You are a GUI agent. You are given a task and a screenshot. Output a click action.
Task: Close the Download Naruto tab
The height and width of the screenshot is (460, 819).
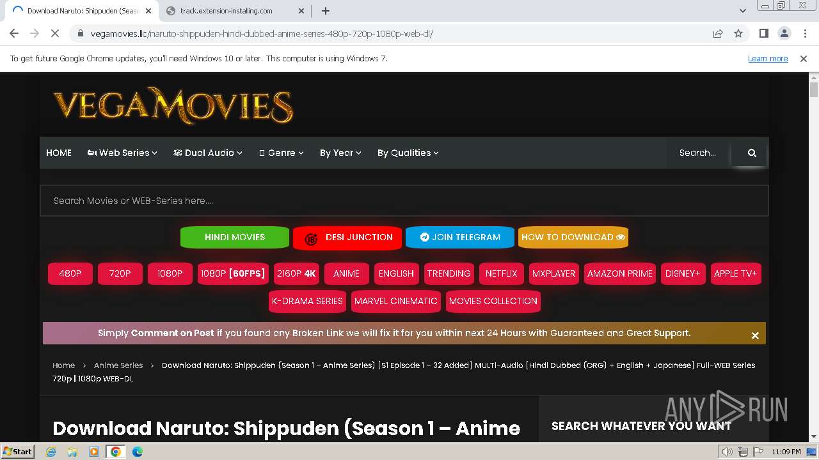click(148, 11)
